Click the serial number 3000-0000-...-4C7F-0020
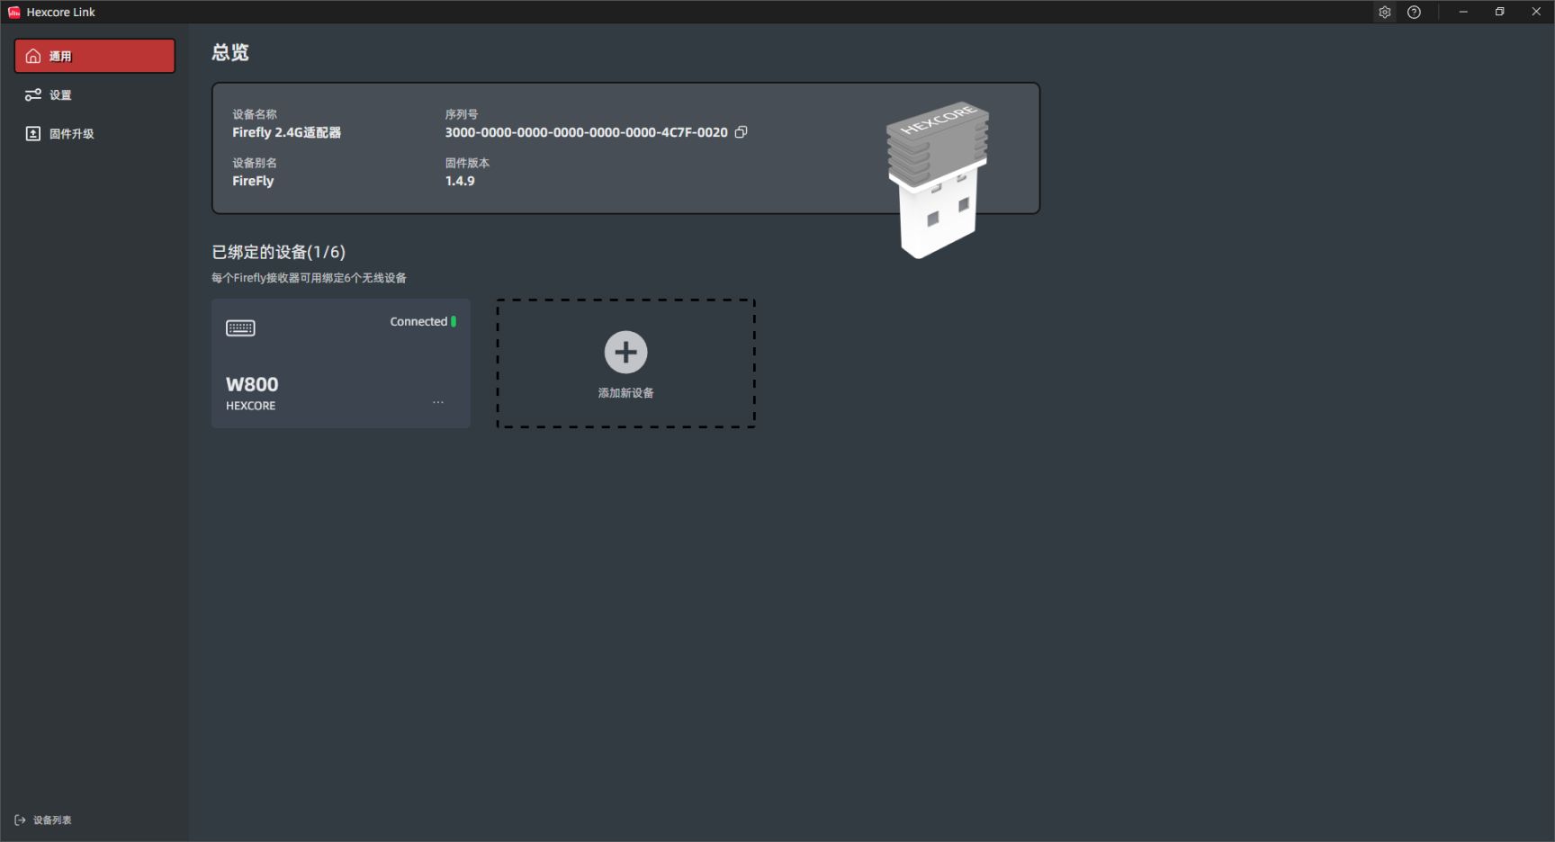Image resolution: width=1555 pixels, height=842 pixels. pos(586,132)
